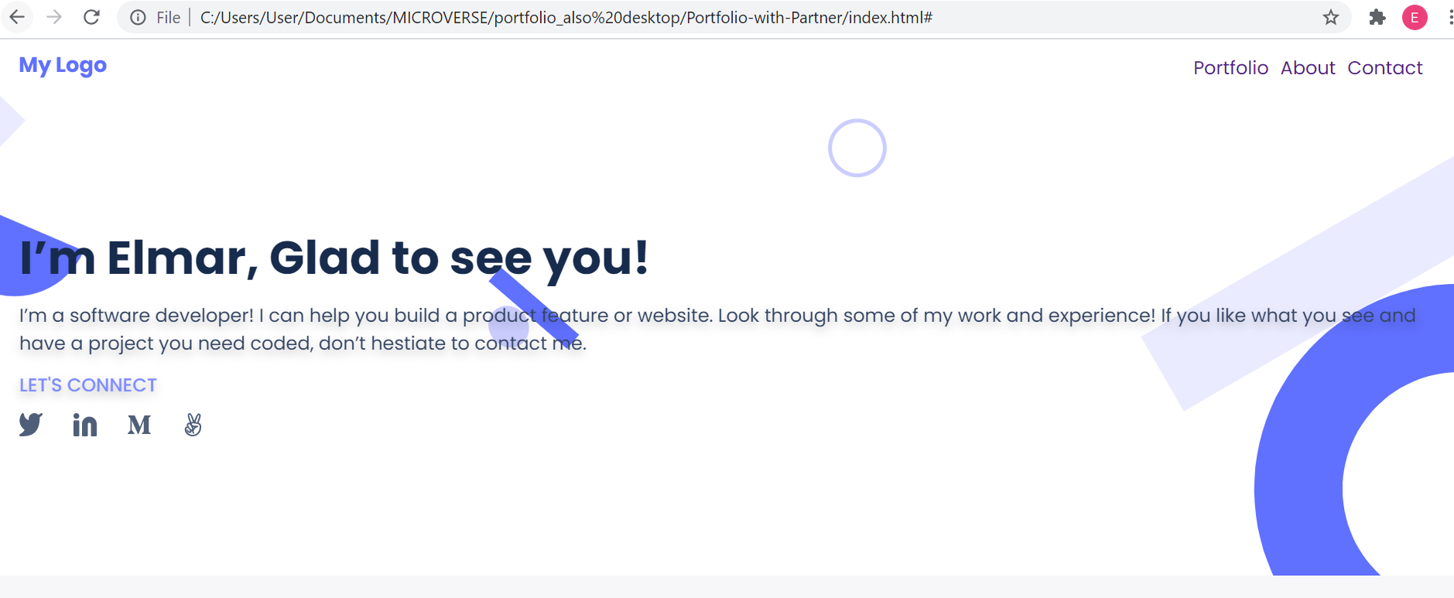Bookmark this page with star icon
Viewport: 1454px width, 598px height.
tap(1330, 17)
